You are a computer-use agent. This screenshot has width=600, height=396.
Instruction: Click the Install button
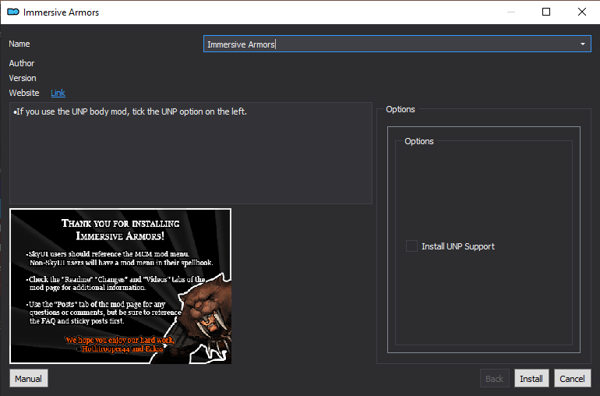531,378
